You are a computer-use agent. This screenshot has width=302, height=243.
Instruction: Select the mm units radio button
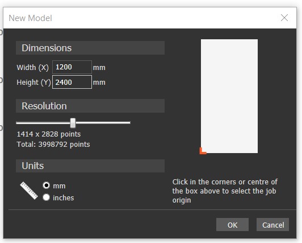46,186
